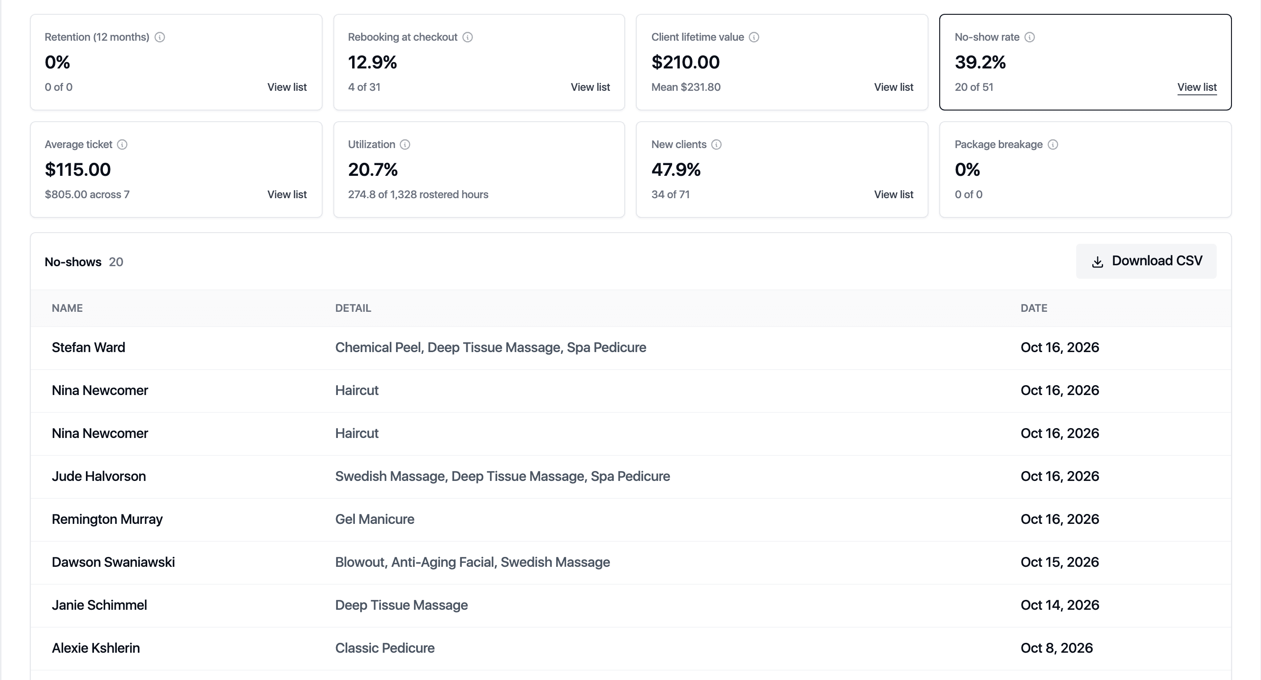Screen dimensions: 1261x680
Task: Click the 274.8 of 1,328 rostered hours text
Action: pyautogui.click(x=418, y=194)
